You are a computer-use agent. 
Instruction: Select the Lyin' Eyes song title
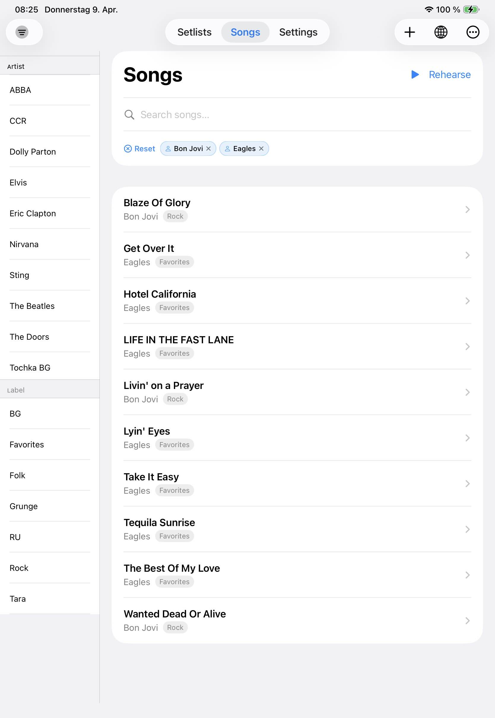pyautogui.click(x=147, y=431)
